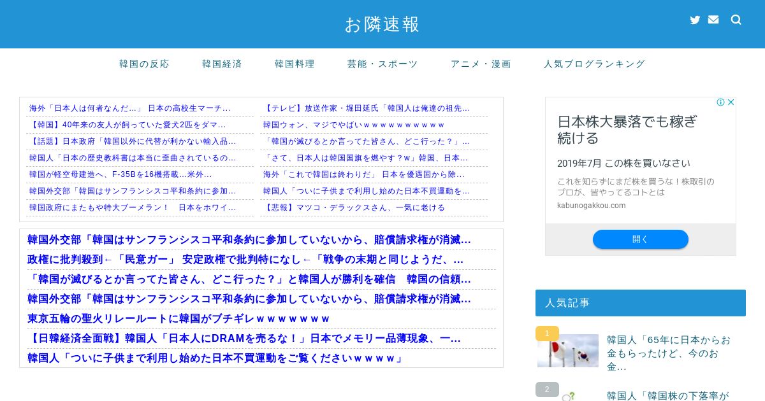Open link 韓国ウォン、マジでやばいｗｗｗ
Screen dimensions: 765x401
(354, 125)
